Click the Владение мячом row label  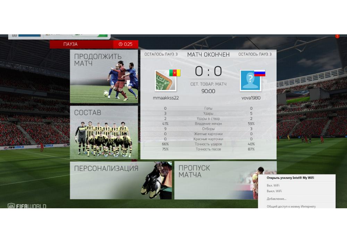pos(208,124)
